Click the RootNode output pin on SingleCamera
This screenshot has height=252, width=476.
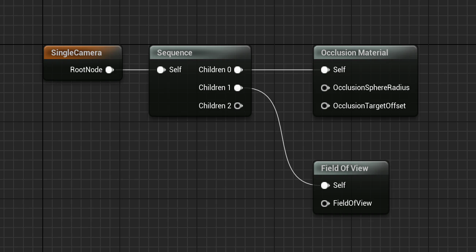coord(110,70)
